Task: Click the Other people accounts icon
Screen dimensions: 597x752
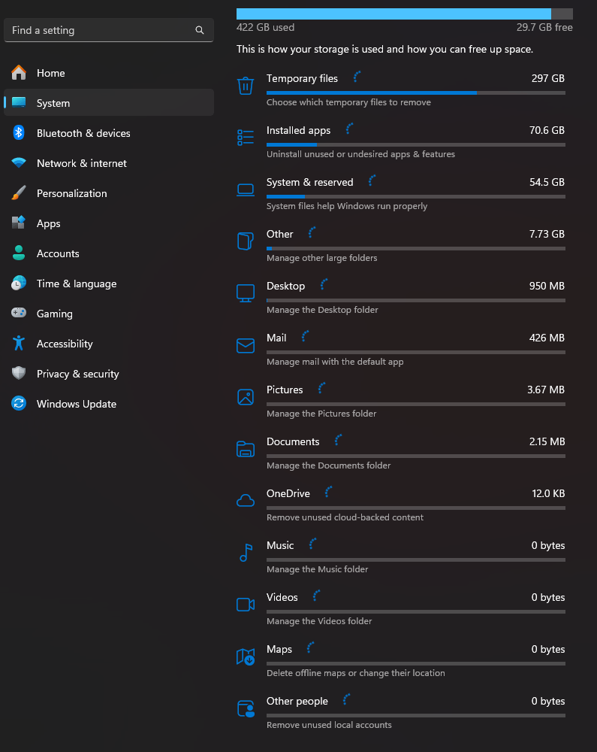Action: [x=245, y=708]
